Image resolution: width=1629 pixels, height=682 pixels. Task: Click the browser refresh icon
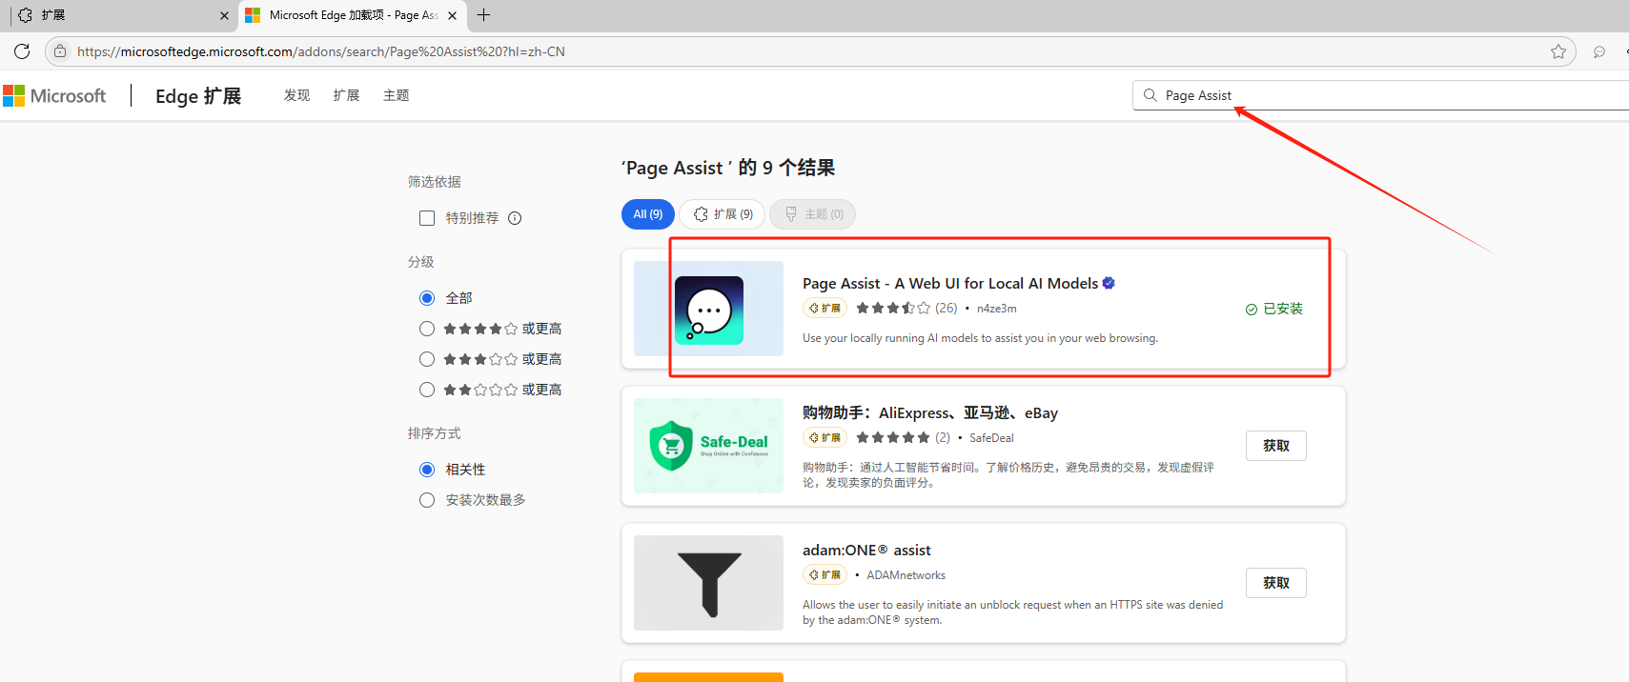(22, 51)
